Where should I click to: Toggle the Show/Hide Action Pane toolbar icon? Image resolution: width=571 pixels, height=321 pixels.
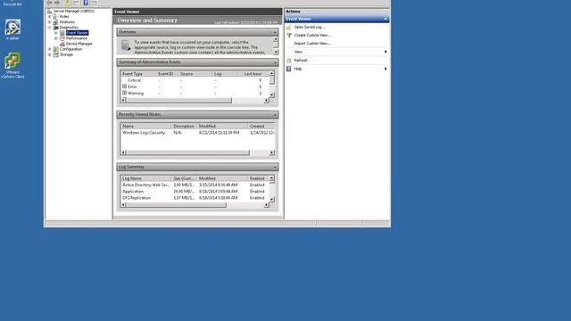pyautogui.click(x=94, y=3)
